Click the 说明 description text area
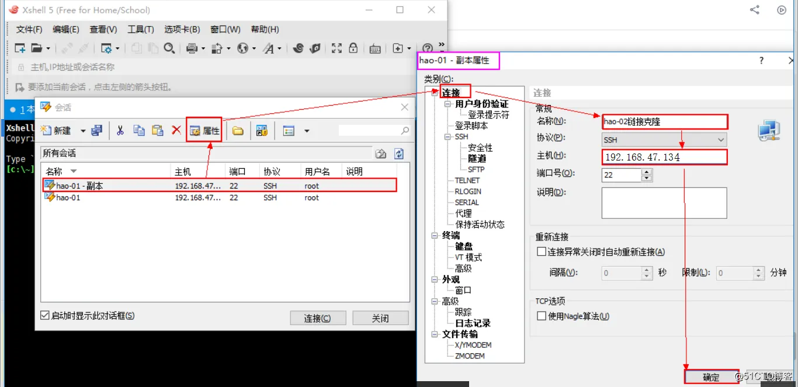 [x=664, y=203]
